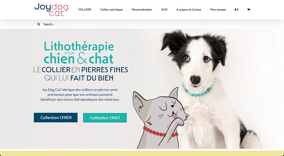Open Colliers anti-tiques menu item
The image size is (284, 156).
tap(111, 10)
